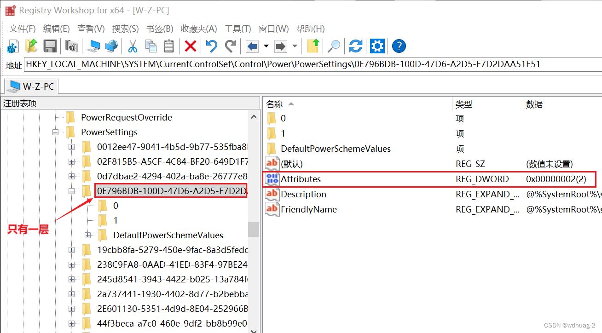This screenshot has height=333, width=602.
Task: Navigate back with the left arrow
Action: (x=252, y=46)
